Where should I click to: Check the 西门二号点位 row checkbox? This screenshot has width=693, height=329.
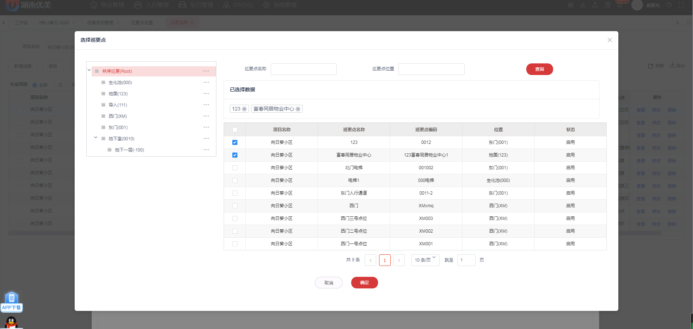(x=235, y=231)
